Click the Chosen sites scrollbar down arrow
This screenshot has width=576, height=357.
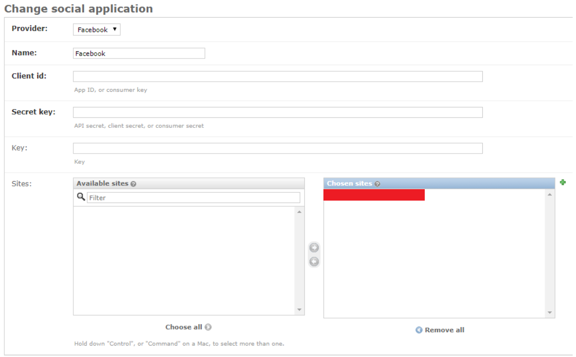click(550, 312)
